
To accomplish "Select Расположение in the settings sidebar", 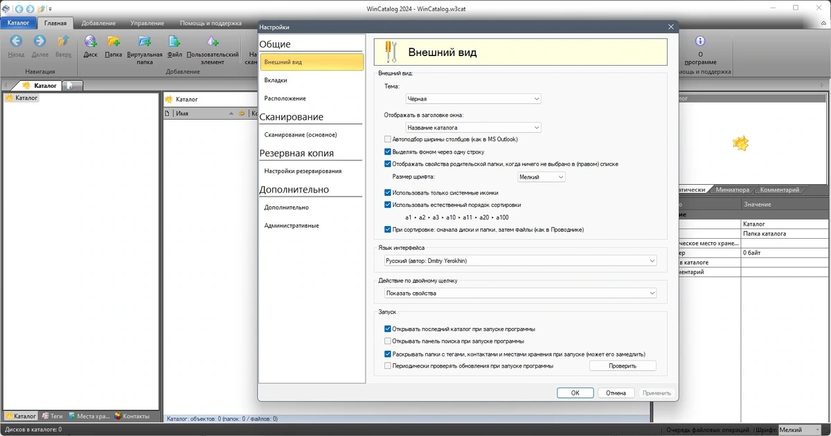I will click(312, 98).
